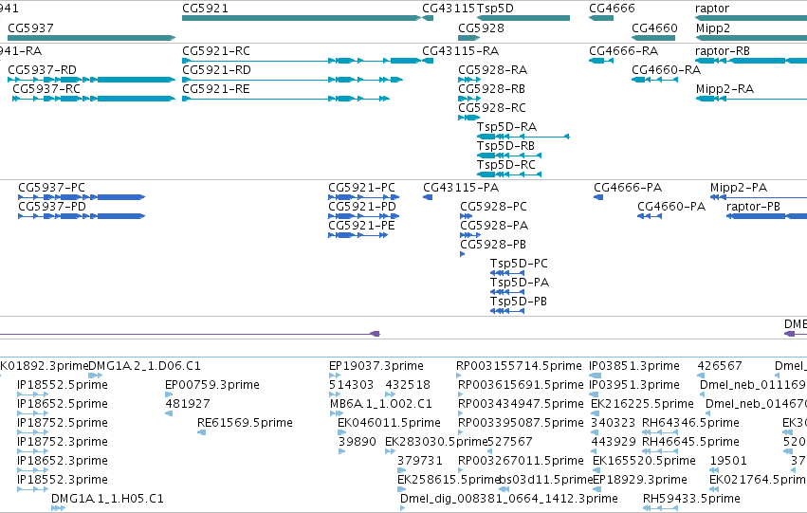The image size is (807, 513).
Task: Select the CG5921-PC protein label
Action: (x=362, y=188)
